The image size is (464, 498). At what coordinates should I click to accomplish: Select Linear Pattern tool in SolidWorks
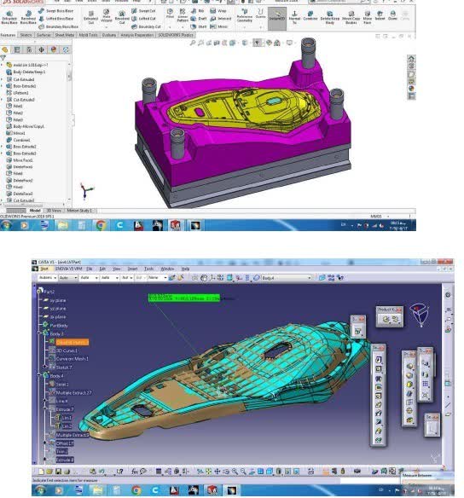click(183, 15)
